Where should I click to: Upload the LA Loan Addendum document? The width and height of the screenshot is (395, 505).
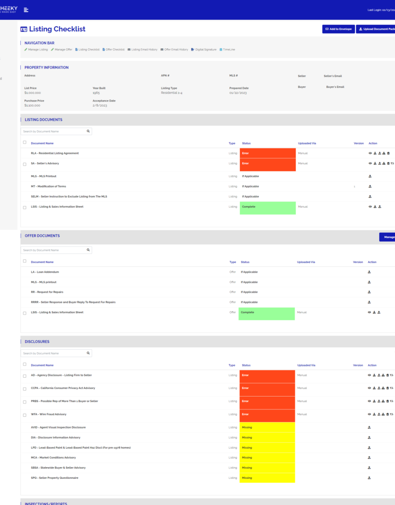point(369,272)
